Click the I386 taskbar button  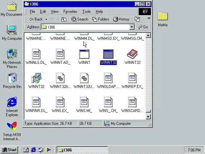(x=82, y=150)
